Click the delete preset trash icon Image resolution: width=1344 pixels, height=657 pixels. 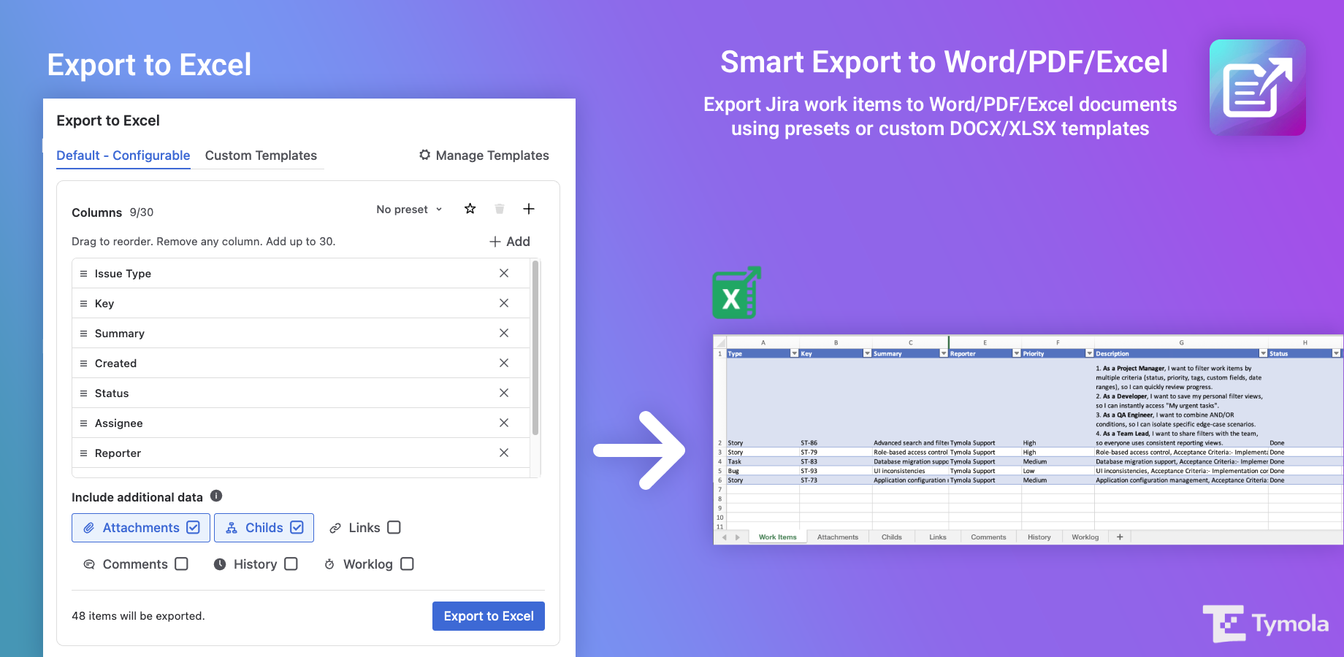pyautogui.click(x=500, y=209)
